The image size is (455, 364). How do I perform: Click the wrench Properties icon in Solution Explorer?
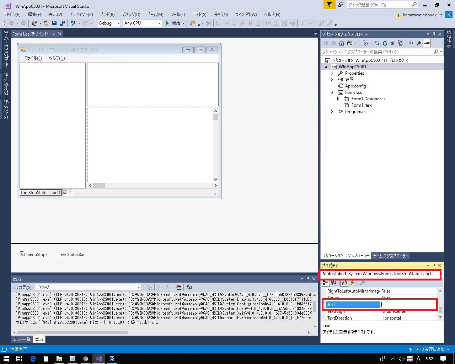[419, 43]
